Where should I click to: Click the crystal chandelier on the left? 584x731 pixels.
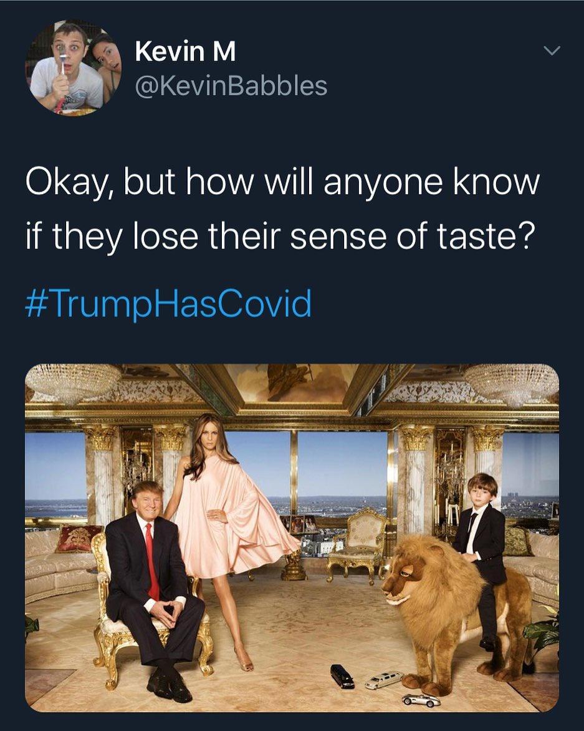click(73, 381)
